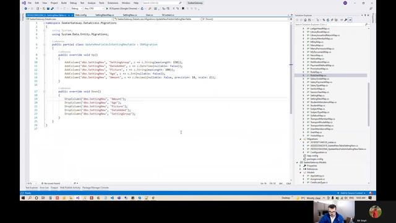Screen dimensions: 396x223
Task: Open the Analyze menu
Action: click(92, 3)
